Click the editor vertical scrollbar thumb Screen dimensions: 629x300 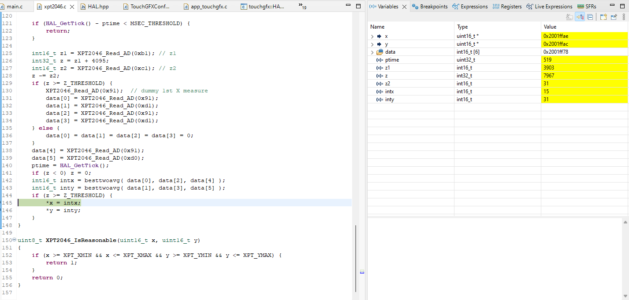(355, 258)
